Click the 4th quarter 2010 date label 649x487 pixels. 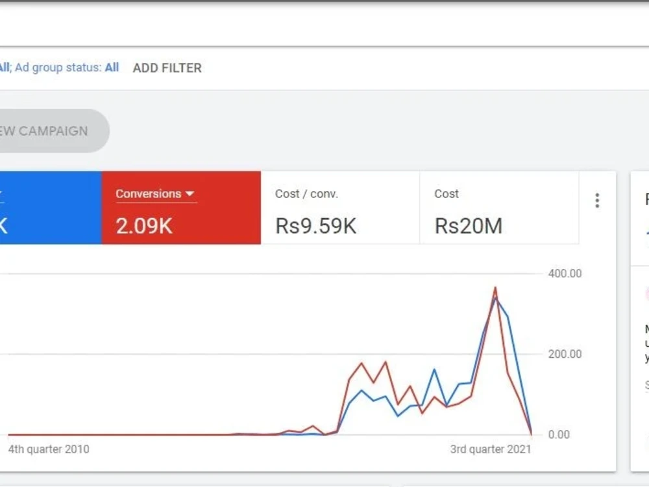tap(49, 449)
